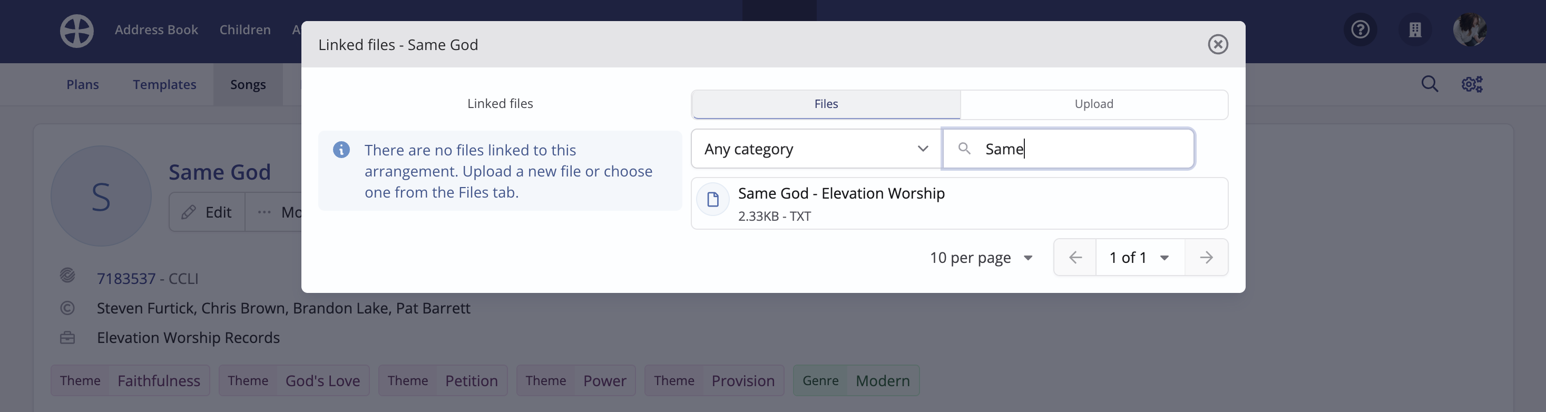Go to previous page with the left arrow
This screenshot has height=412, width=1546.
tap(1075, 257)
